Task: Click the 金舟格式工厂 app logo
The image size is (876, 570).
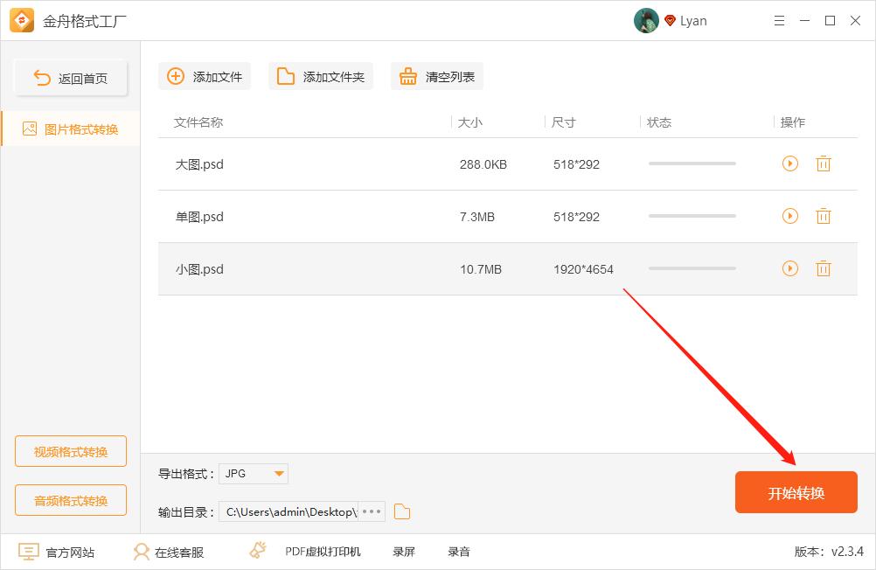Action: [21, 19]
